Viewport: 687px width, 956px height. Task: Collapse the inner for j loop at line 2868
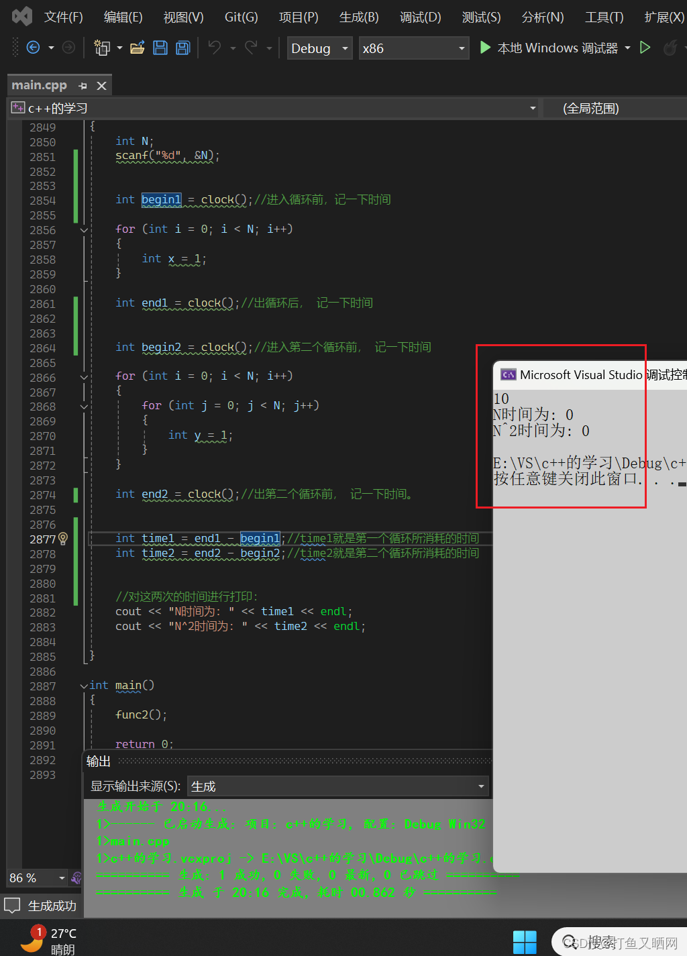84,407
